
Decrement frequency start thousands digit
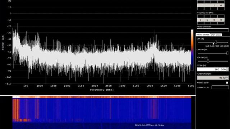point(201,9)
